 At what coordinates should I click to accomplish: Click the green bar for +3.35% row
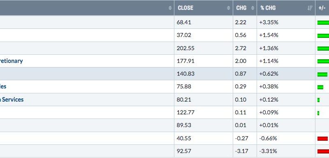coord(323,23)
